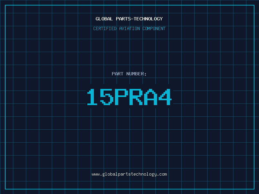Click the word 'COMPONENT' in the subtitle

154,28
